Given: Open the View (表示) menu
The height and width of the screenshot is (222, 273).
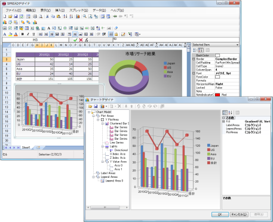Looking at the screenshot, I should tap(45, 10).
